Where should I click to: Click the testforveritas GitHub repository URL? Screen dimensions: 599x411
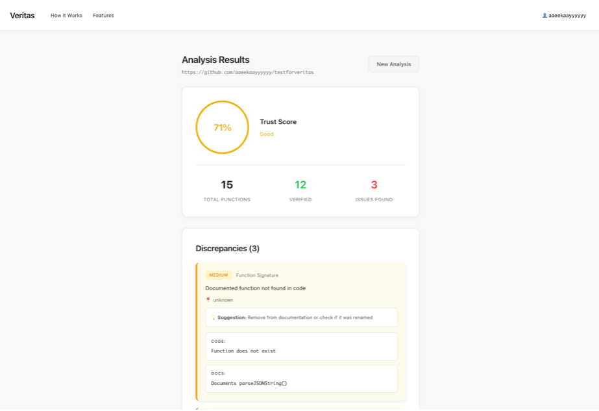click(x=247, y=72)
